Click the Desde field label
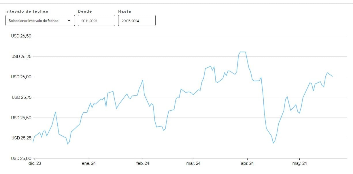The width and height of the screenshot is (353, 174). [x=84, y=11]
